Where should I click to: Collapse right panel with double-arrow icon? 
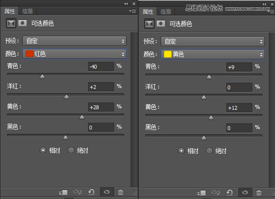point(264,4)
